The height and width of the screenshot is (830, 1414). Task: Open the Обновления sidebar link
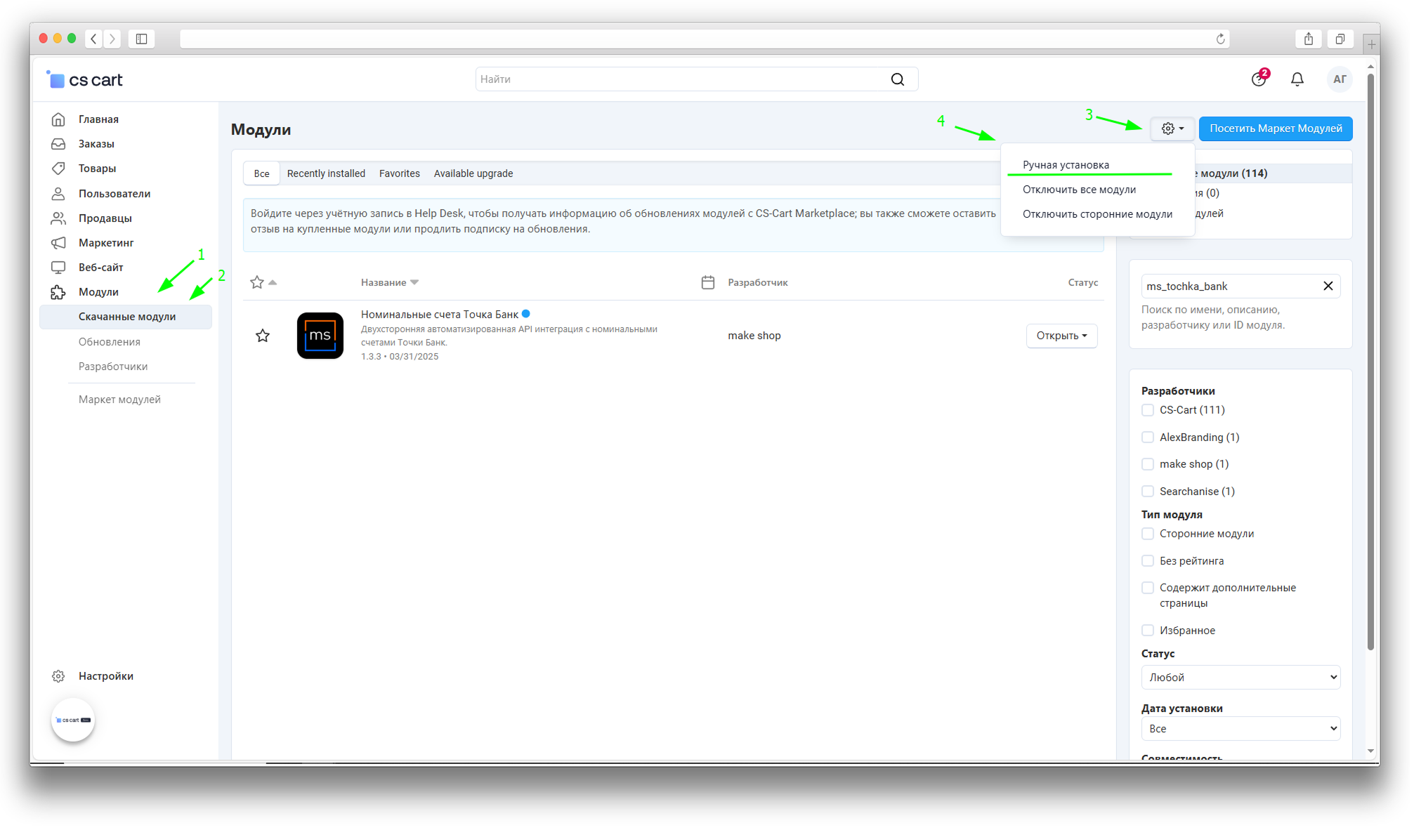[x=110, y=342]
